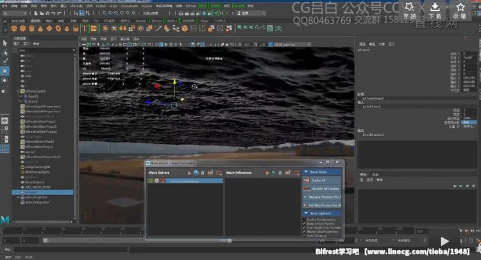Click the download overlay button
The image size is (481, 260).
point(435,10)
